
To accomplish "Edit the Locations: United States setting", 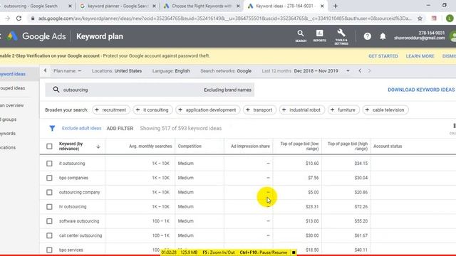I will [117, 71].
